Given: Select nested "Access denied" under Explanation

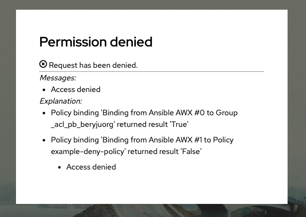Looking at the screenshot, I should tap(91, 167).
